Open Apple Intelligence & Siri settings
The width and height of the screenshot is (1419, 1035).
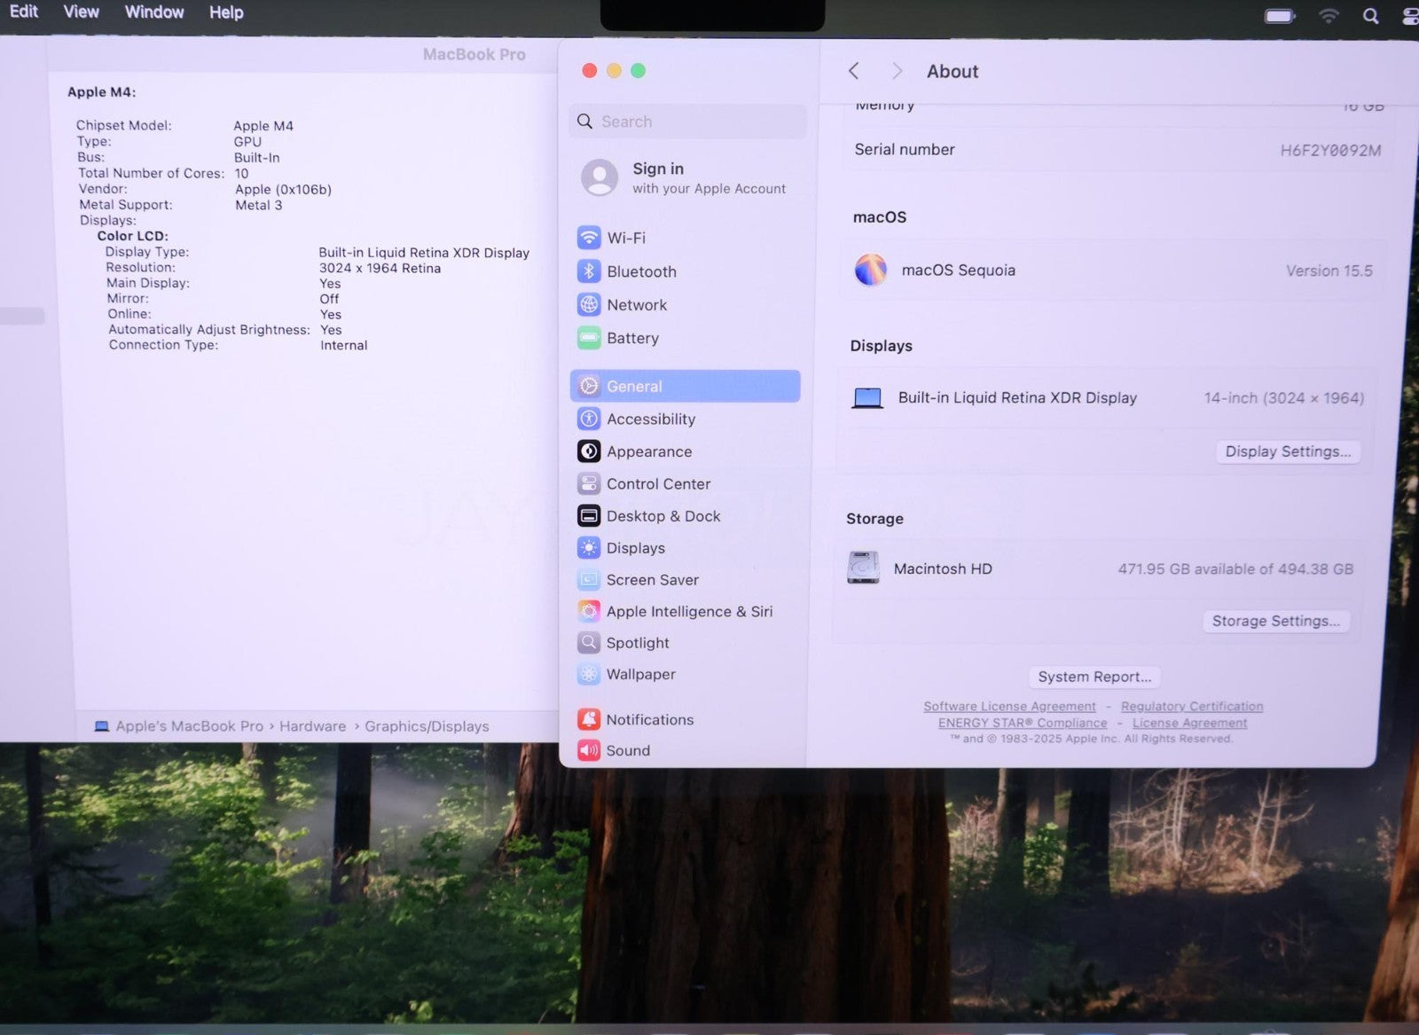[688, 611]
